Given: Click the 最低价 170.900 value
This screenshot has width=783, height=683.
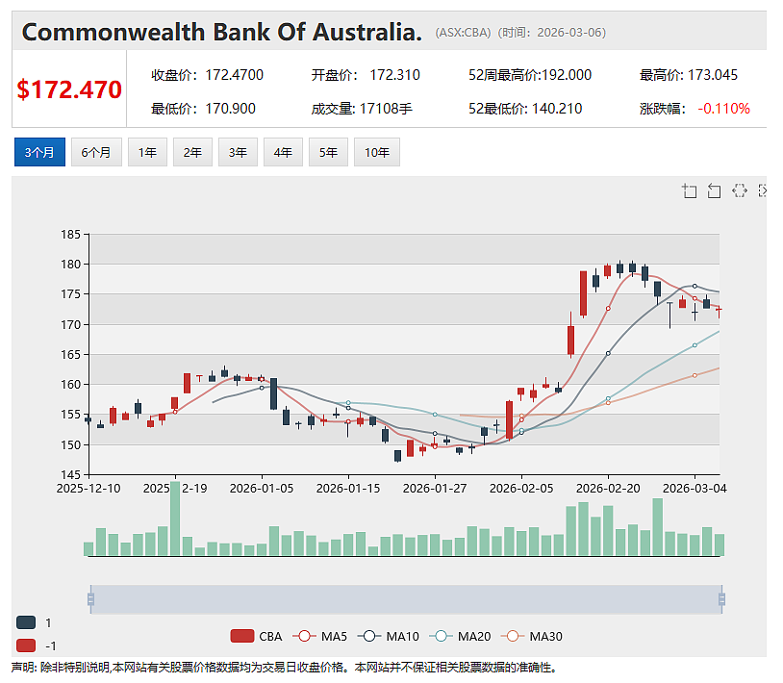Looking at the screenshot, I should pos(230,109).
